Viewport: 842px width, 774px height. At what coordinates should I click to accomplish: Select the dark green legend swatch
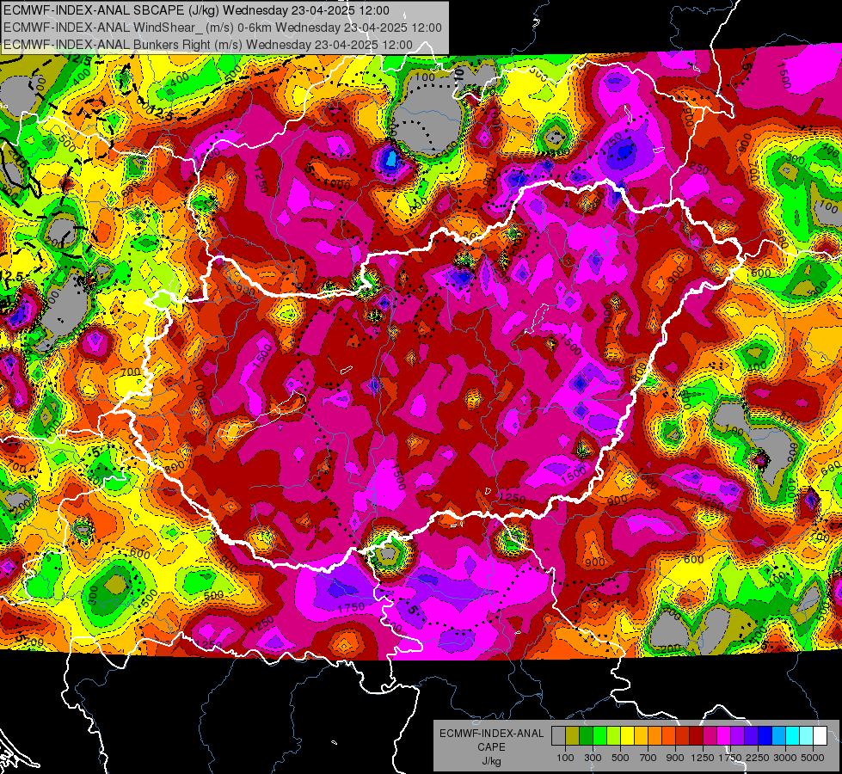tap(586, 735)
